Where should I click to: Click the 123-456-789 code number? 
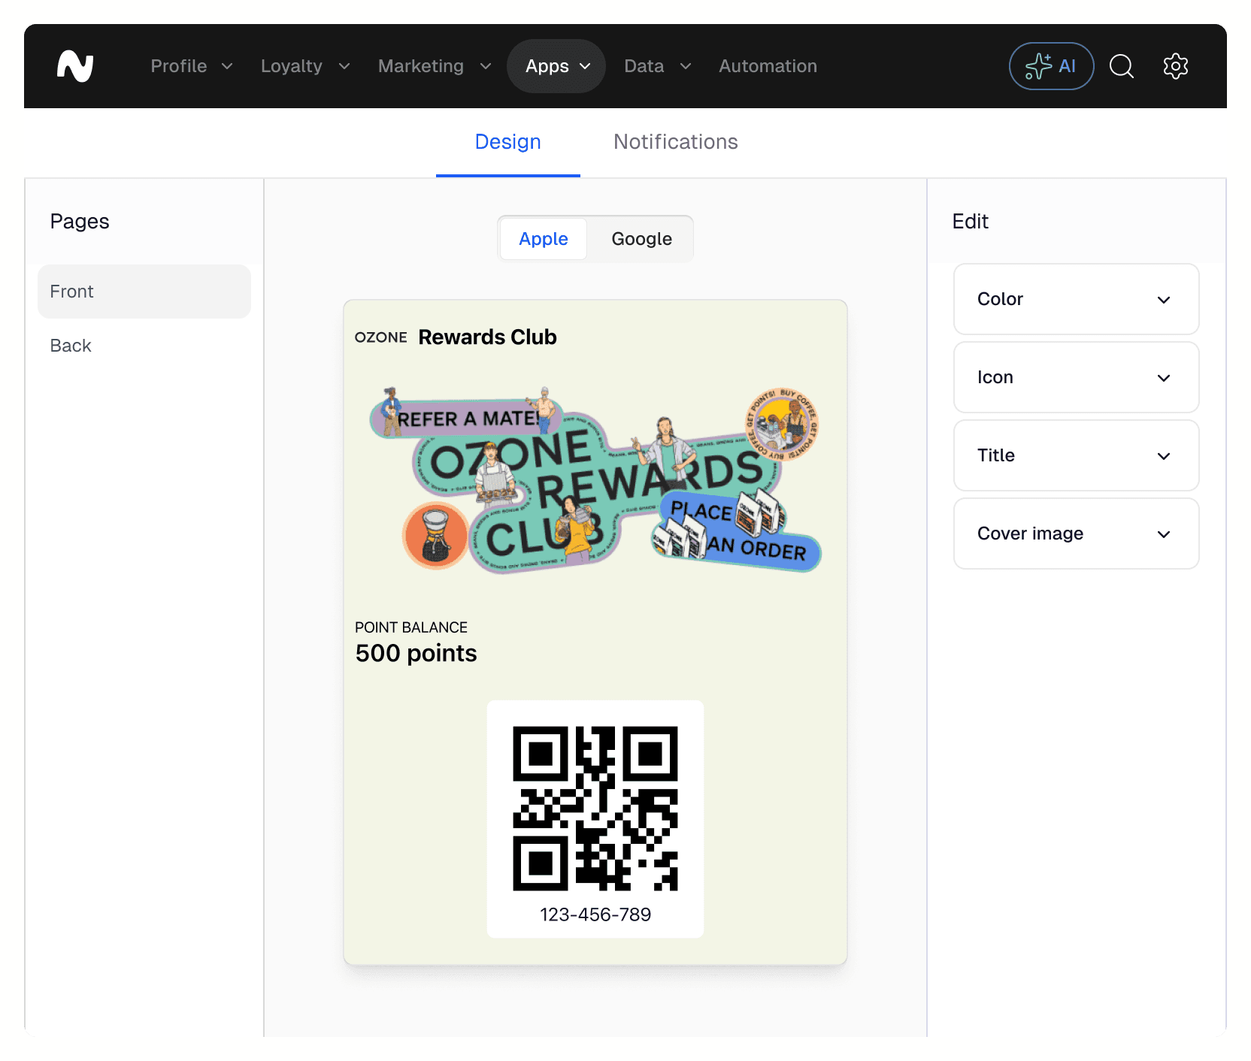595,914
